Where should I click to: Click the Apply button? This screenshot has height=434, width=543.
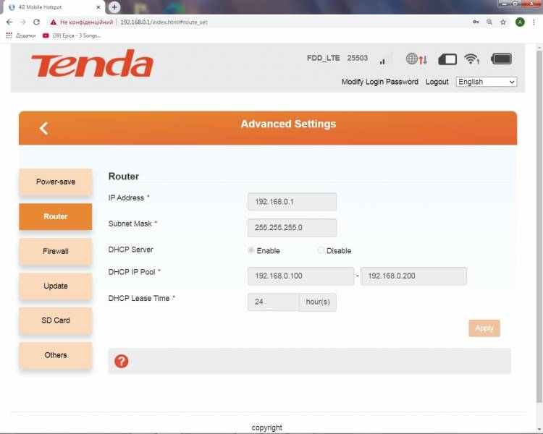484,328
